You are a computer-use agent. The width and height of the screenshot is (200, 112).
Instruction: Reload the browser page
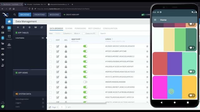point(10,9)
